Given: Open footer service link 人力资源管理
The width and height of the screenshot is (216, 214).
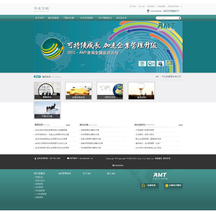Looking at the screenshot, I should click(x=41, y=194).
